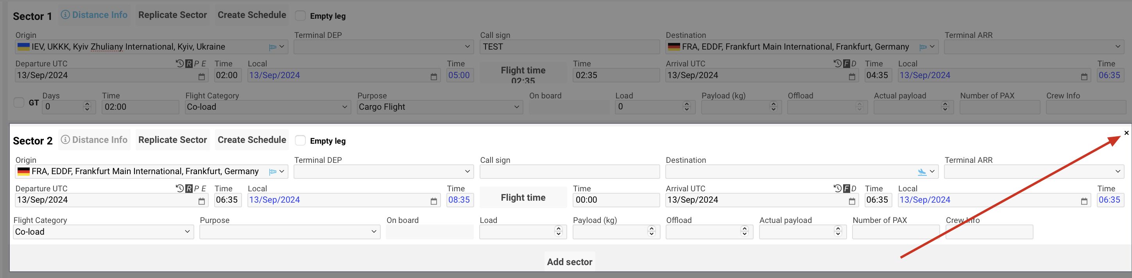This screenshot has width=1132, height=278.
Task: Click the landing plane icon in Sector 2 Destination
Action: tap(921, 172)
